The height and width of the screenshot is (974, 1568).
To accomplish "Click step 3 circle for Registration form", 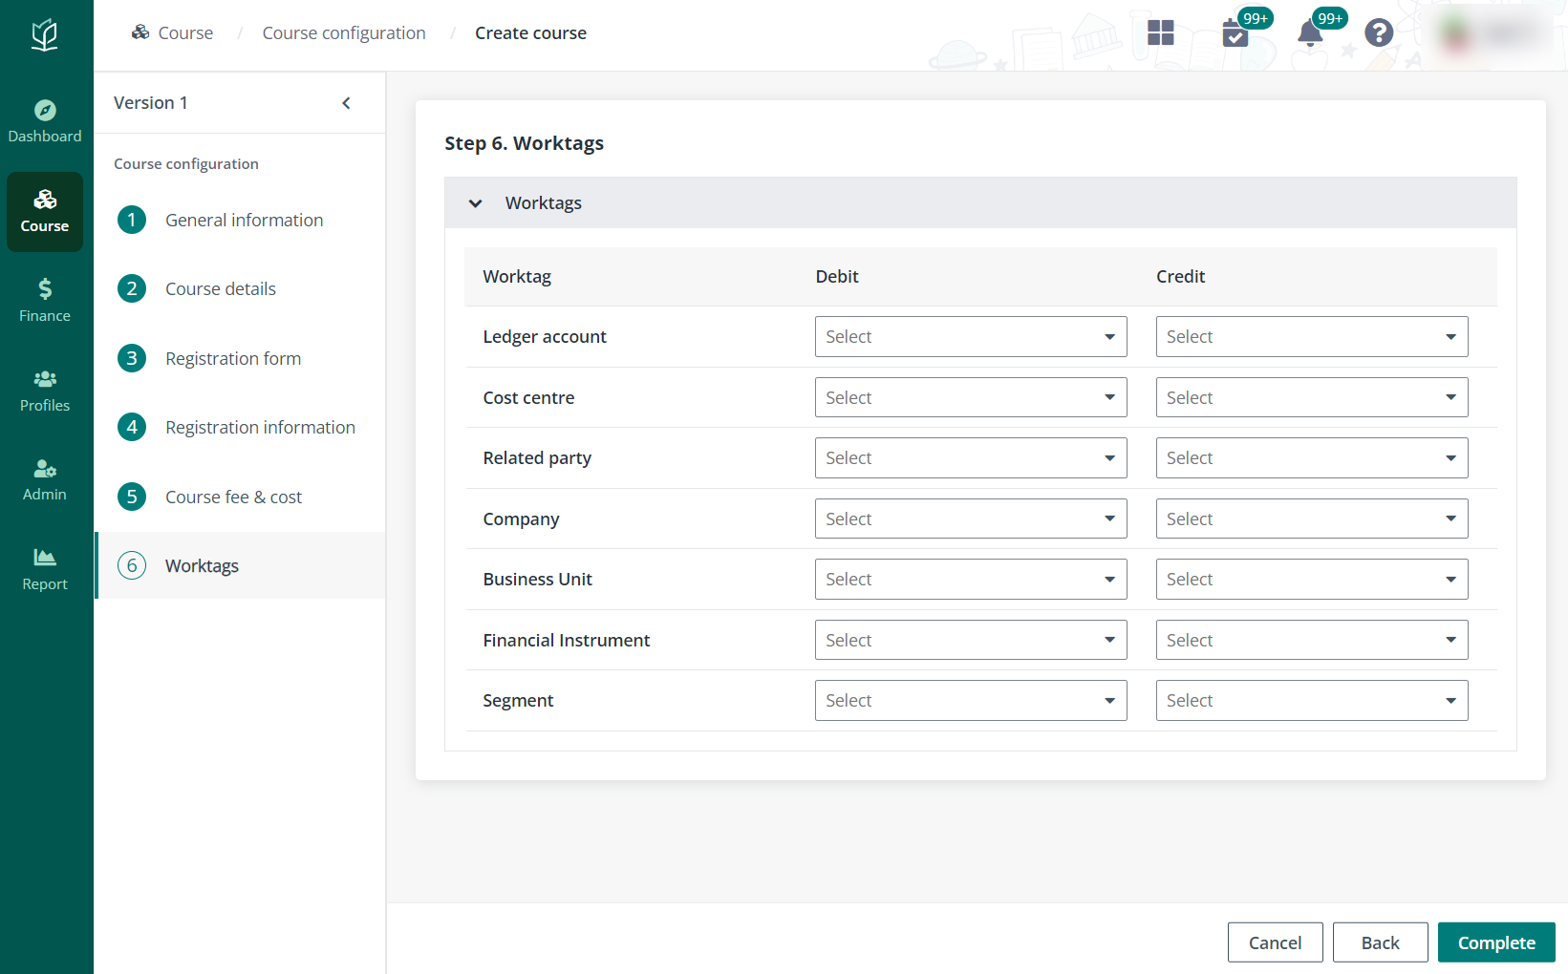I will coord(132,358).
